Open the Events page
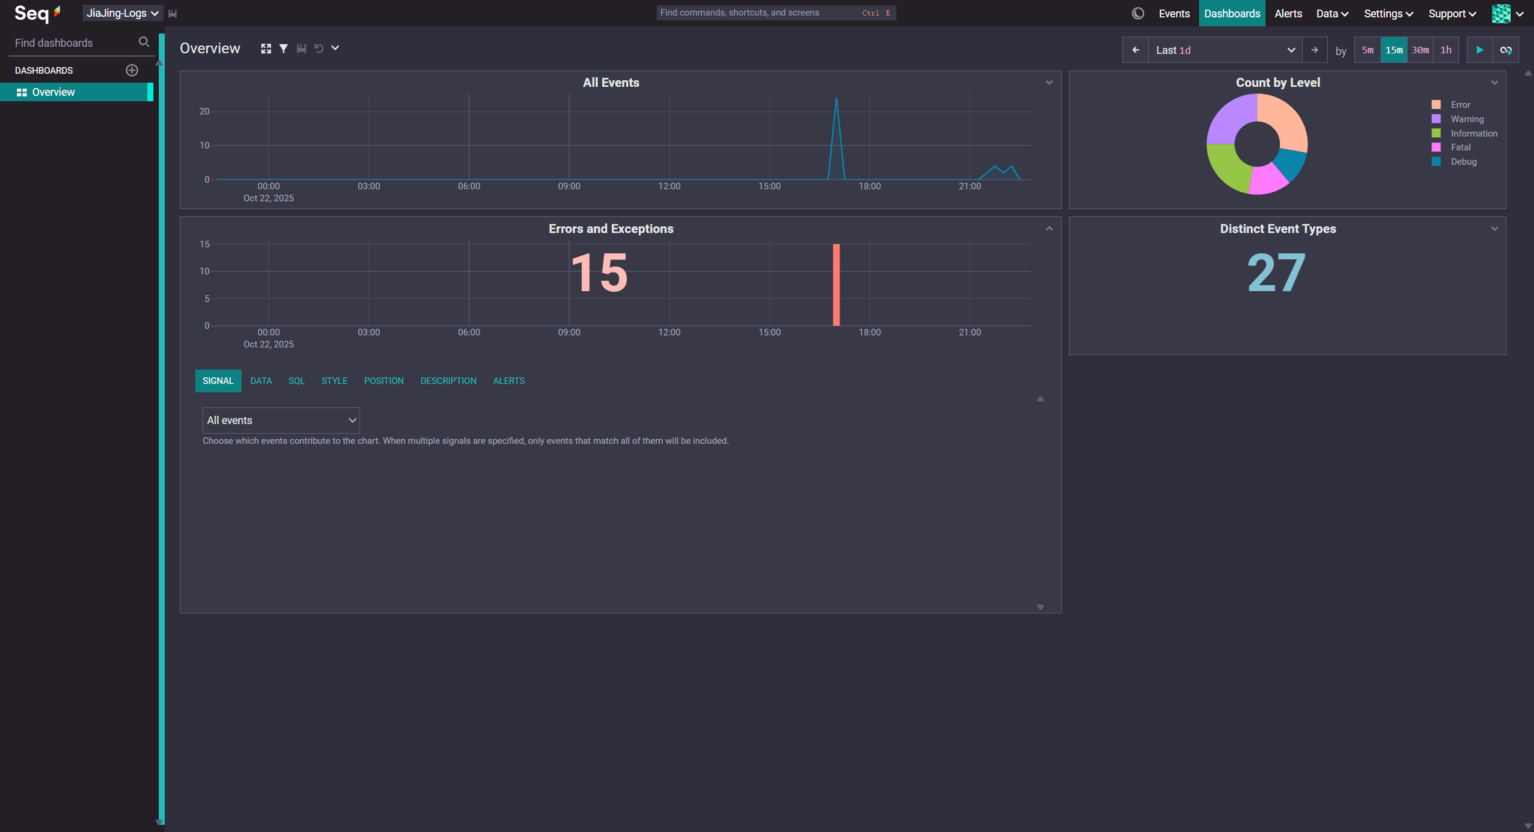This screenshot has height=832, width=1534. click(1174, 13)
